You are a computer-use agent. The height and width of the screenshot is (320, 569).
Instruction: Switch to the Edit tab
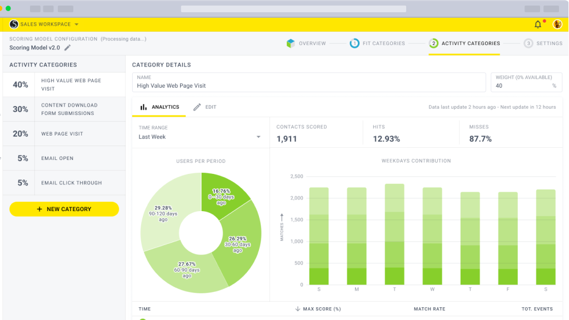(x=204, y=107)
